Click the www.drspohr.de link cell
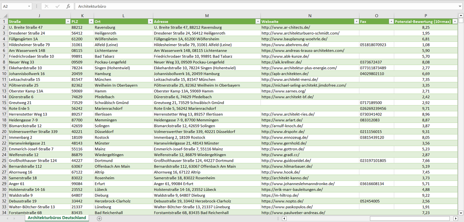Screen dimensions: 464x222 coord(283,132)
